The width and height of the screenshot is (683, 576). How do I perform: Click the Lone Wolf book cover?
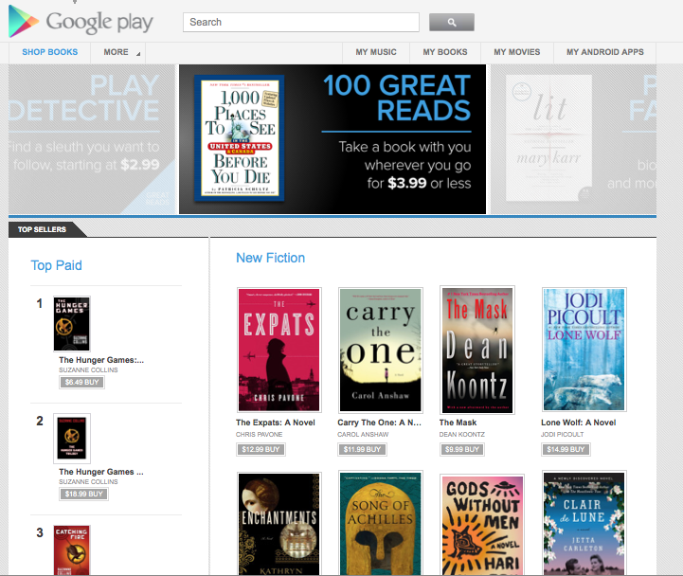click(584, 350)
